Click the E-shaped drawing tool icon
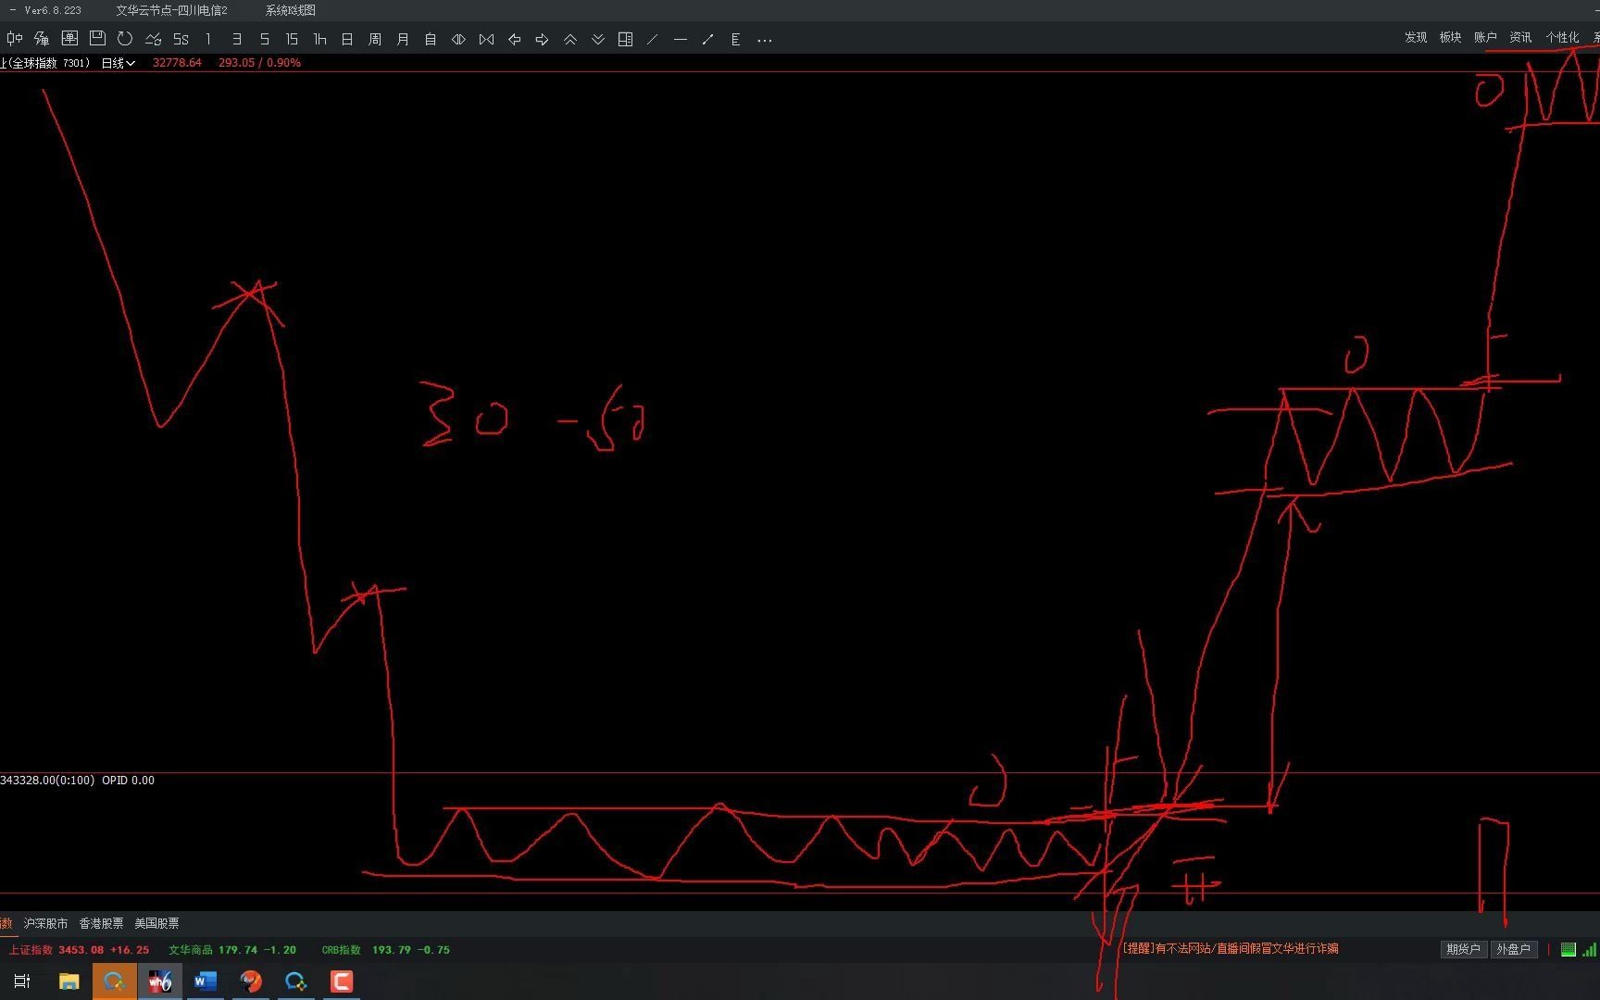 coord(736,39)
